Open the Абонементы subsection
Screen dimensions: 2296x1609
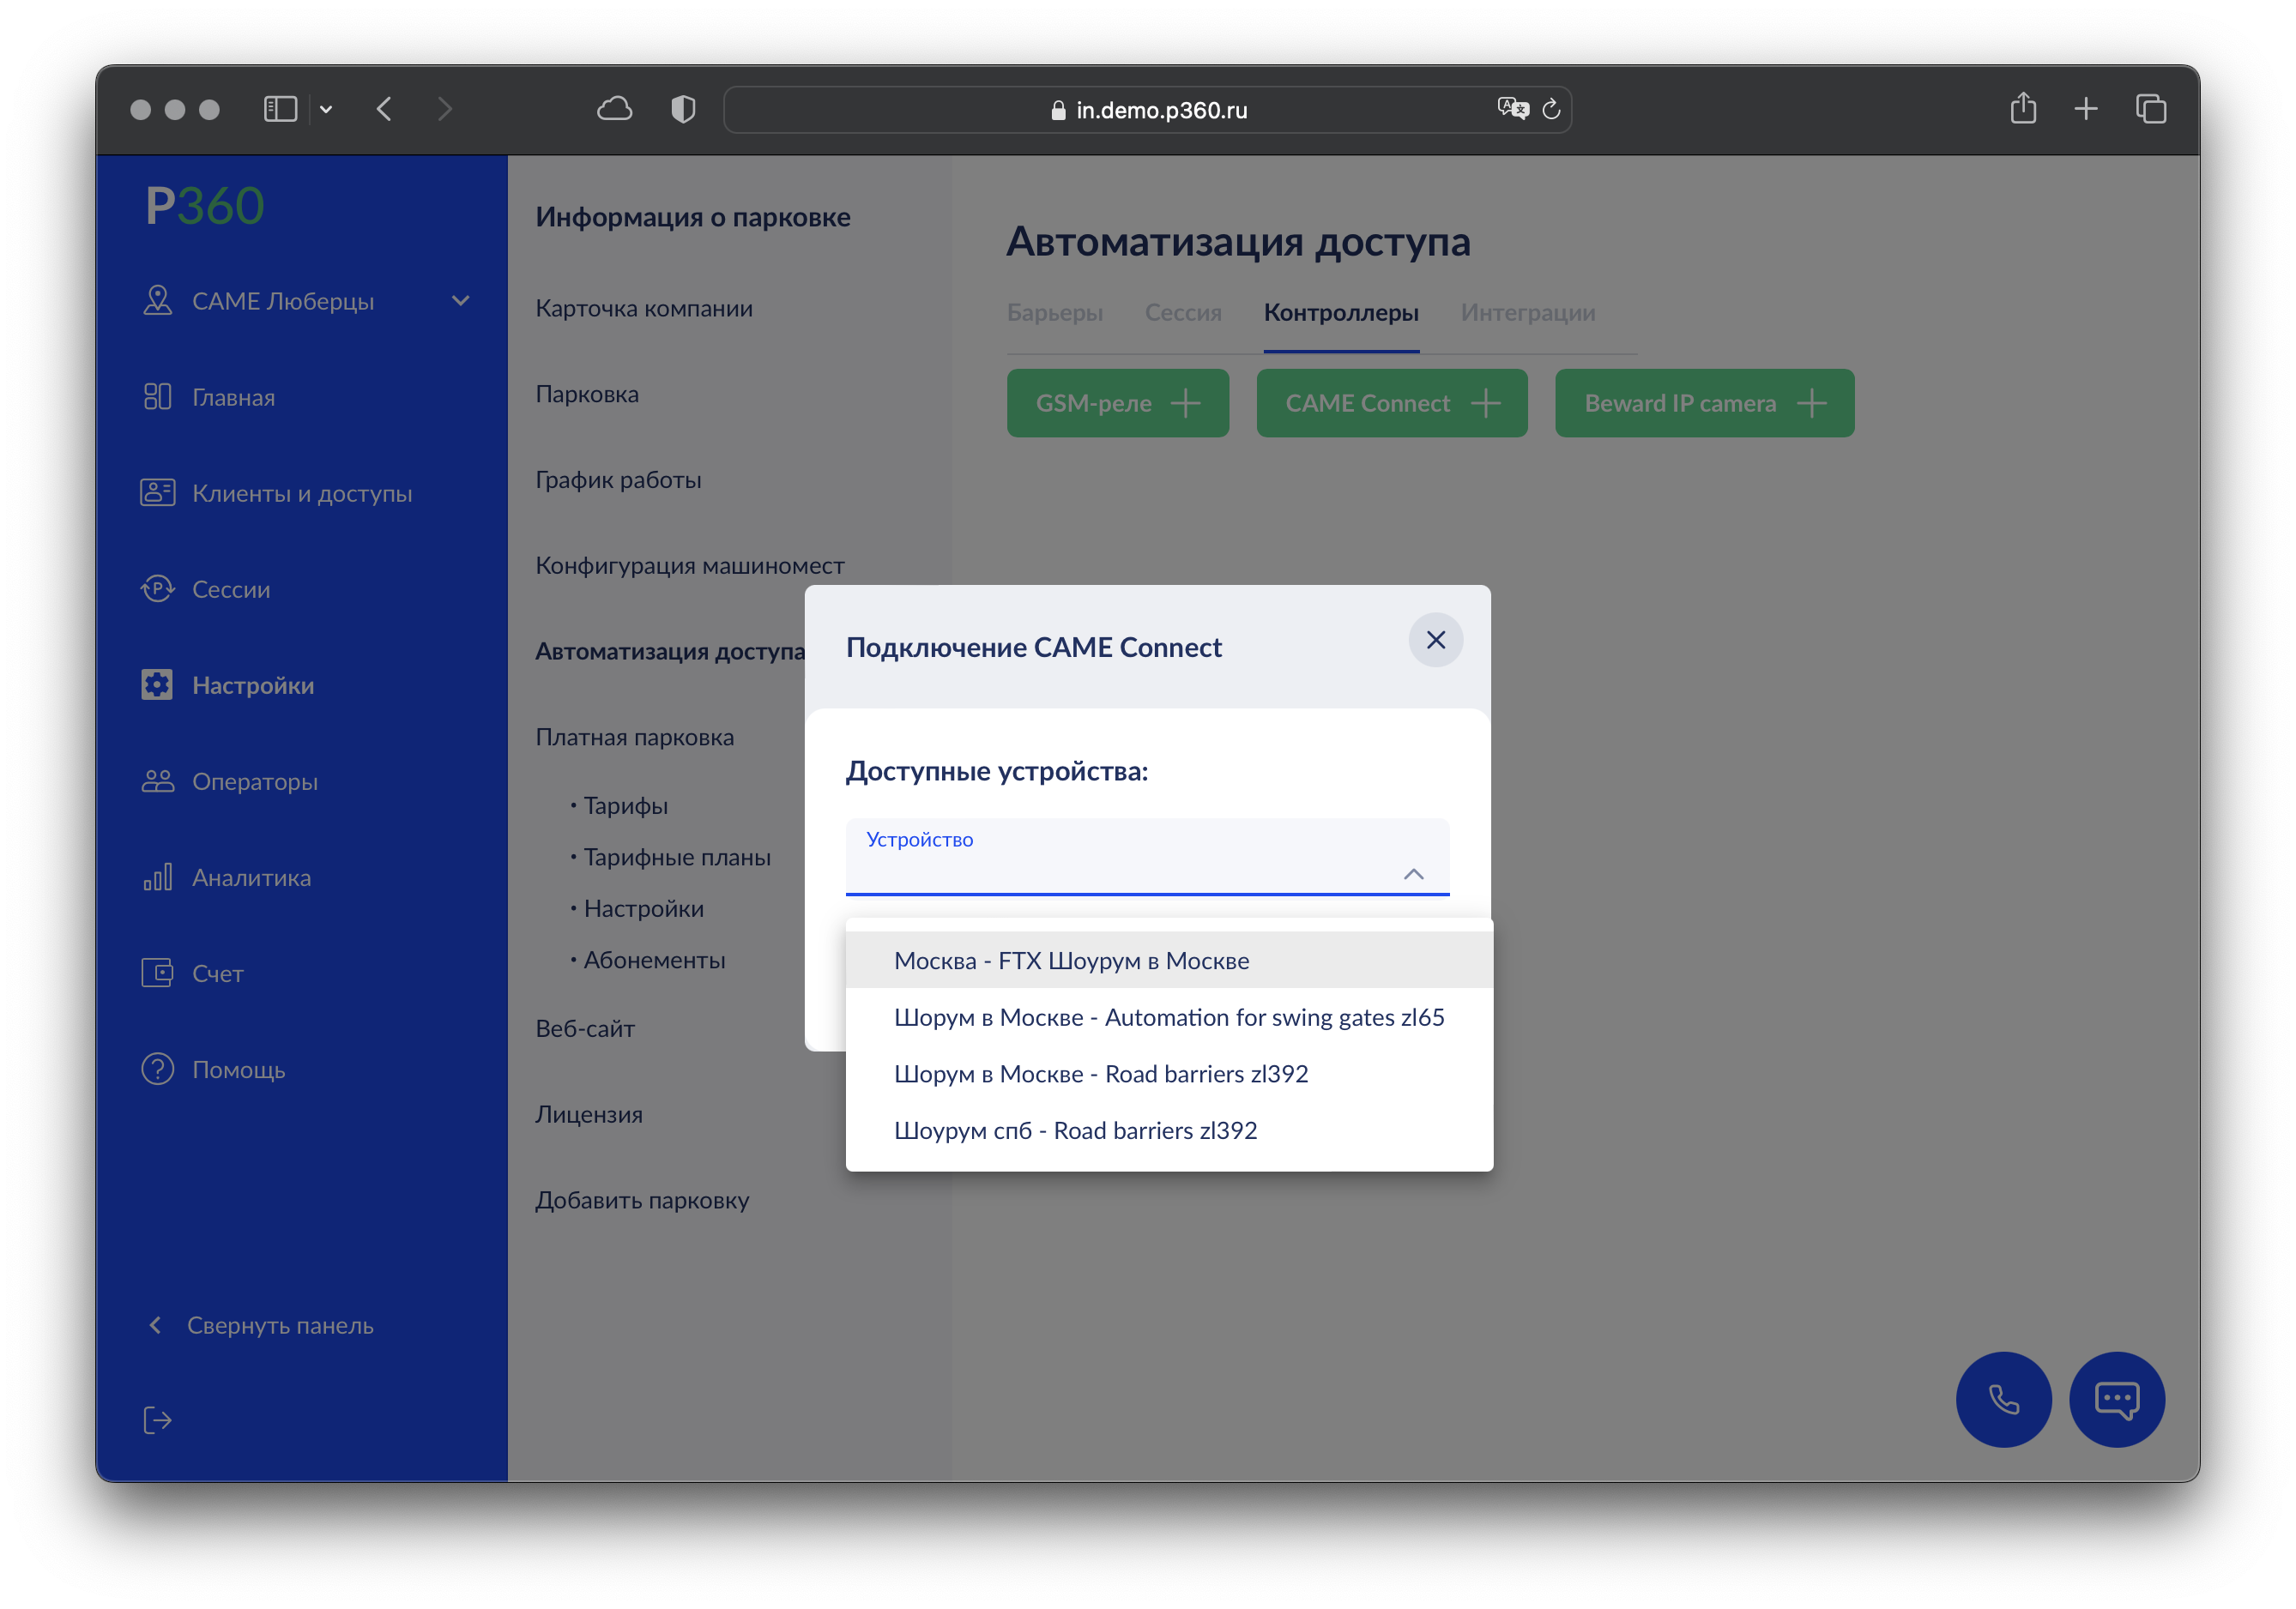coord(654,961)
